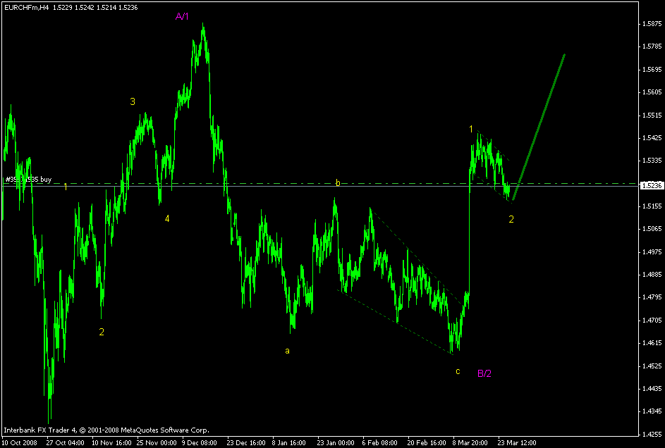Click the '2' label below the recent pullback
The image size is (665, 448).
click(511, 219)
